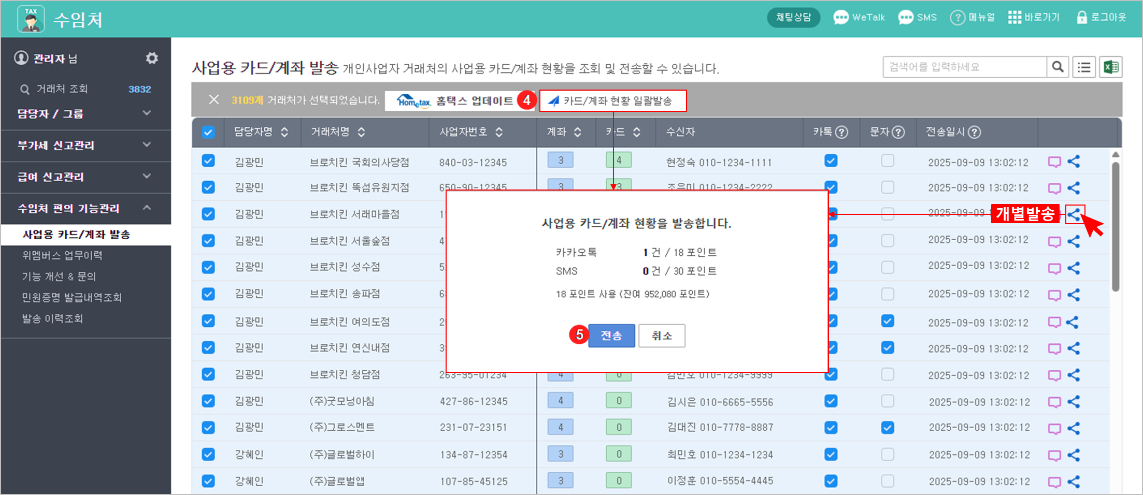This screenshot has width=1143, height=495.
Task: Click the search keyword input field
Action: point(965,67)
